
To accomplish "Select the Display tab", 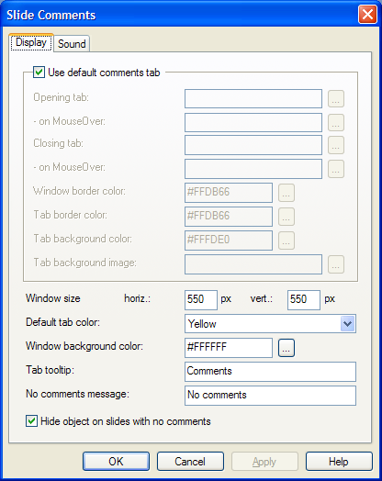I will (x=31, y=42).
